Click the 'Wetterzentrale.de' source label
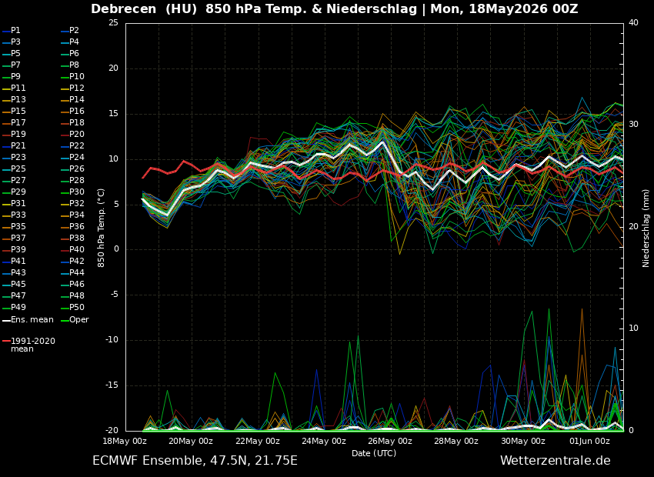Viewport: 654px width, 477px height. [556, 461]
